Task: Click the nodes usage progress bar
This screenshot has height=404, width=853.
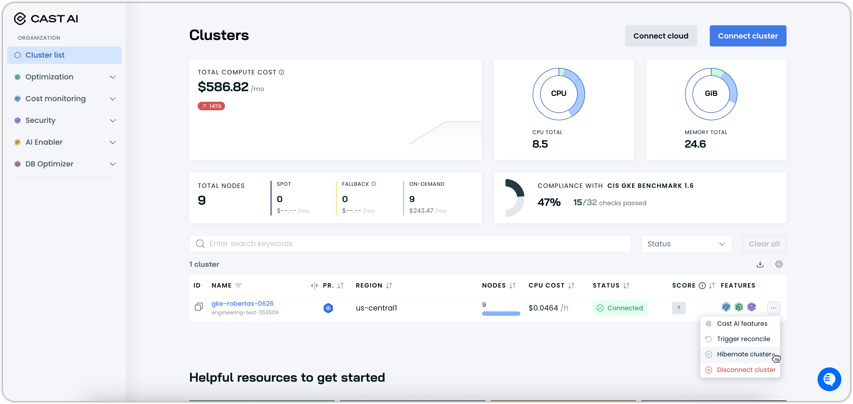Action: click(501, 313)
